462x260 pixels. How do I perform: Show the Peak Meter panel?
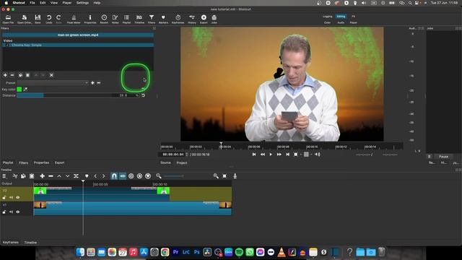74,19
